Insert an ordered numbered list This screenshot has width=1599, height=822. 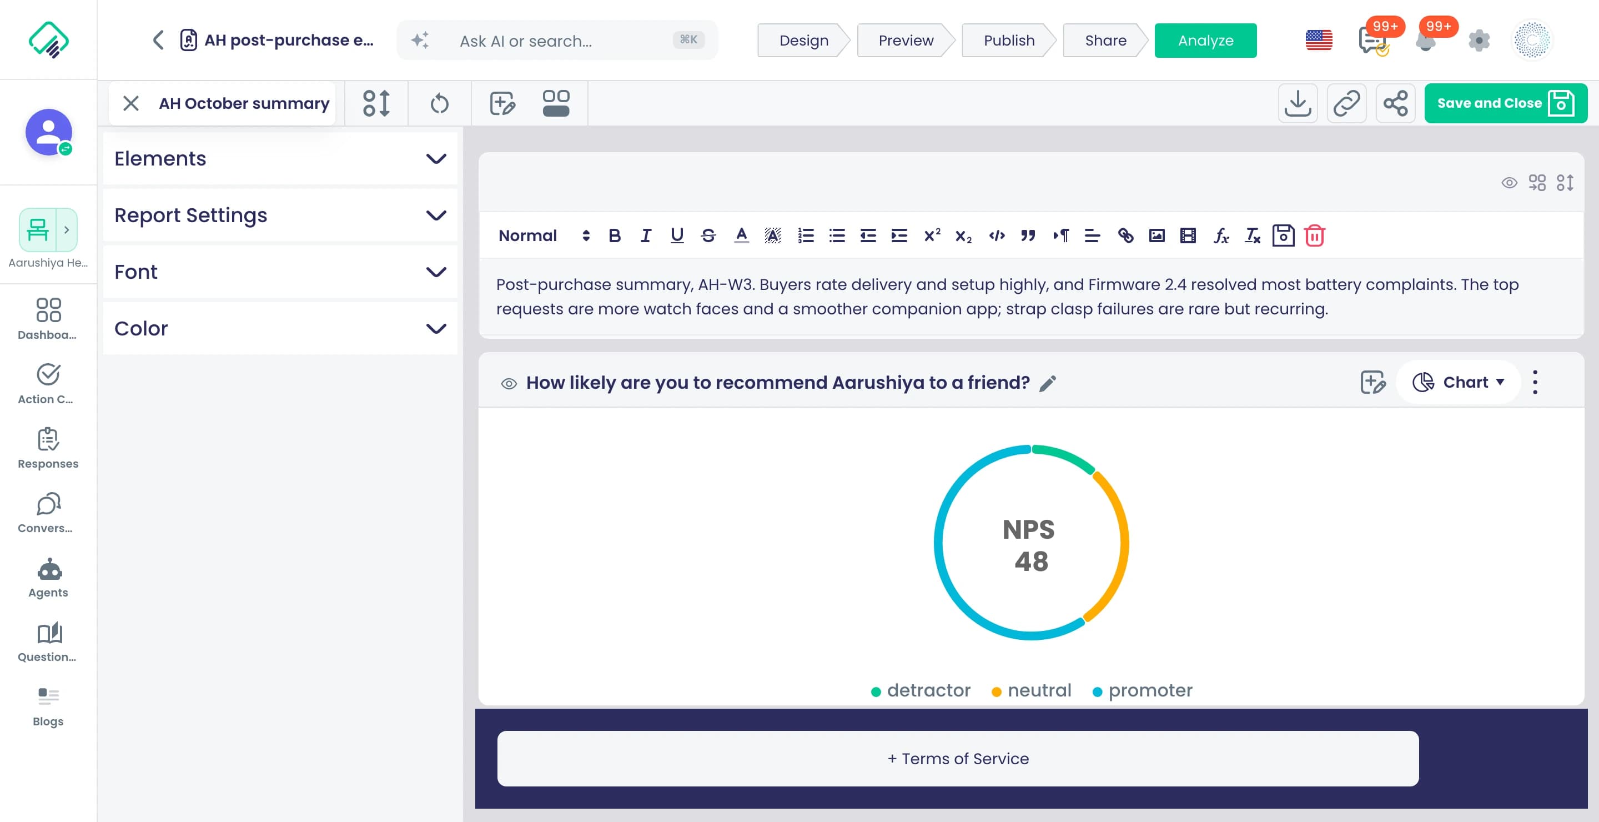click(806, 236)
